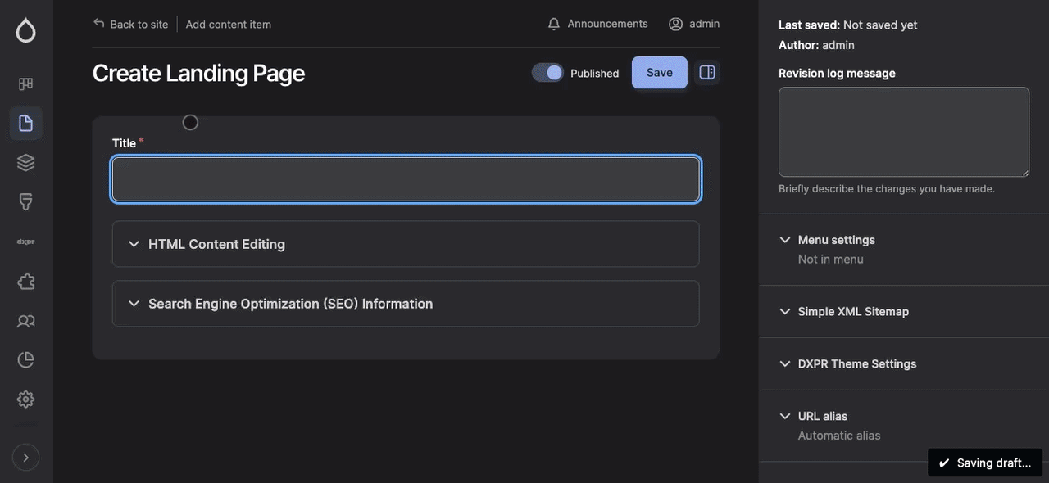Click the Drupal droplet logo
Image resolution: width=1049 pixels, height=483 pixels.
click(x=25, y=29)
